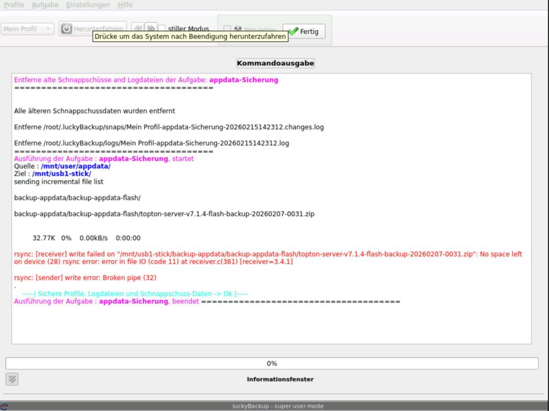Click the 'Sichere Profile, Logdateien' Ok line
This screenshot has height=411, width=549.
pyautogui.click(x=135, y=294)
